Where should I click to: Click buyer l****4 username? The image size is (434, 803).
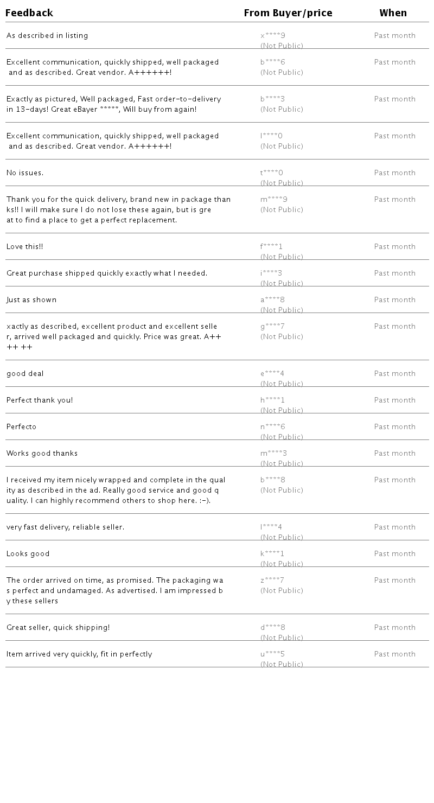pos(271,527)
